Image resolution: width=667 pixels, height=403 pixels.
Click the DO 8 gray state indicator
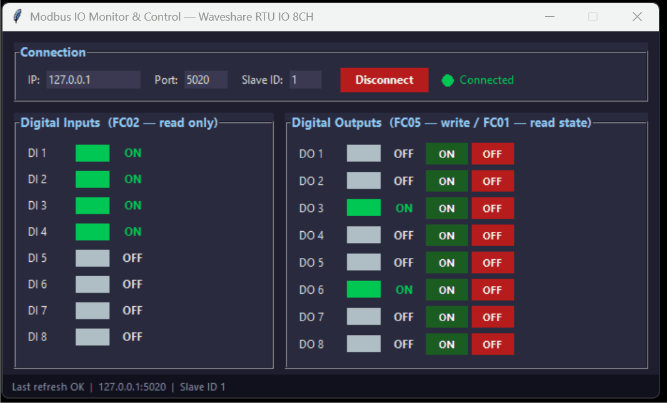coord(364,344)
